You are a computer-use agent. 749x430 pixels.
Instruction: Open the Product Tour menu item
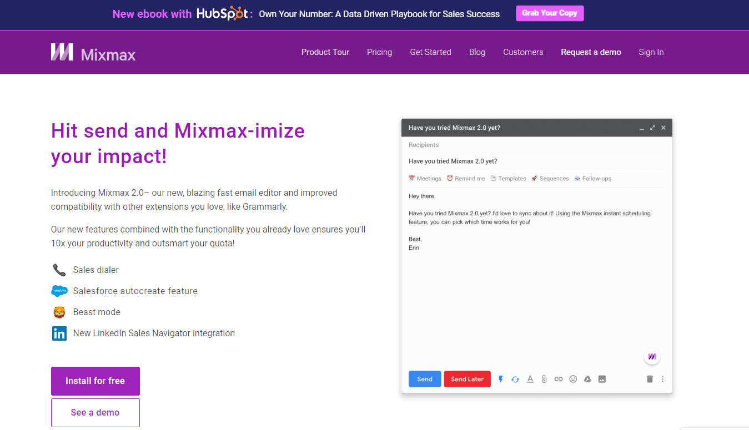(x=325, y=52)
